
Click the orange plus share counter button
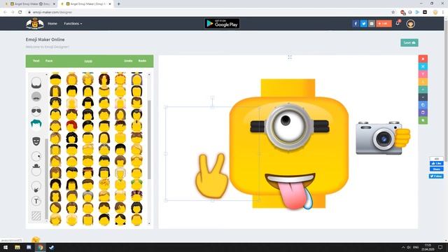(x=384, y=24)
